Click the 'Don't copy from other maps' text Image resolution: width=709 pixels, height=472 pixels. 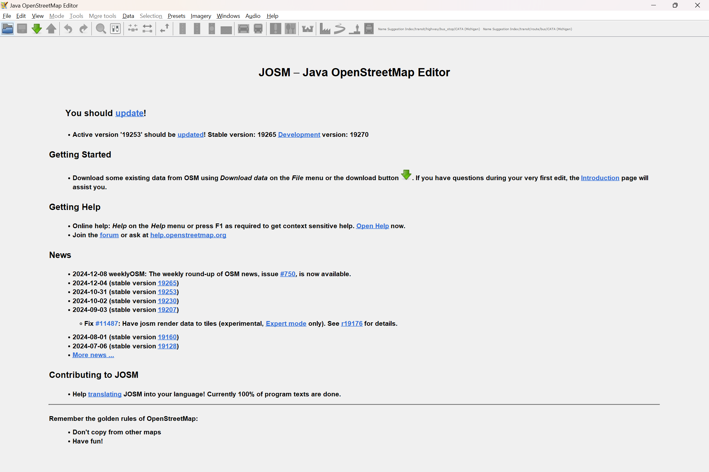(117, 432)
